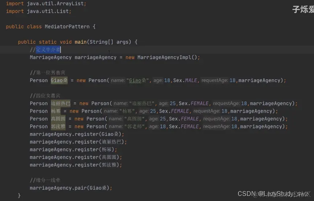Click the marriageAgency.register(杨幂) line
This screenshot has width=314, height=201.
pyautogui.click(x=73, y=149)
